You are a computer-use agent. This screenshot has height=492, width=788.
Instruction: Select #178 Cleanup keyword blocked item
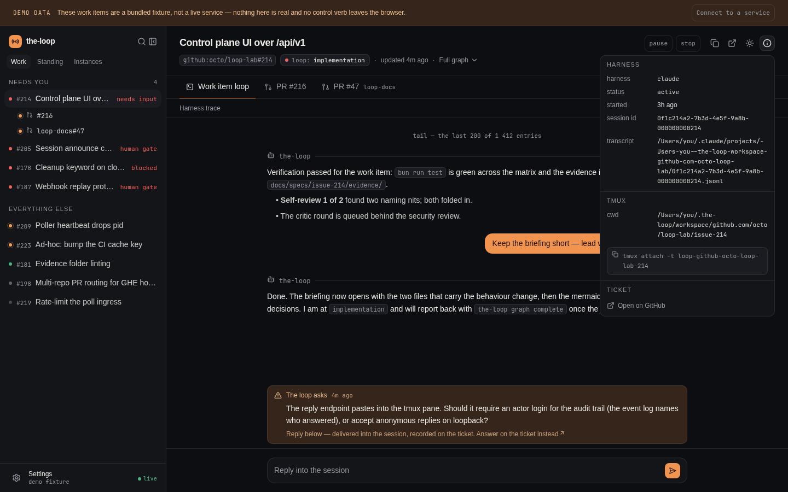click(83, 168)
